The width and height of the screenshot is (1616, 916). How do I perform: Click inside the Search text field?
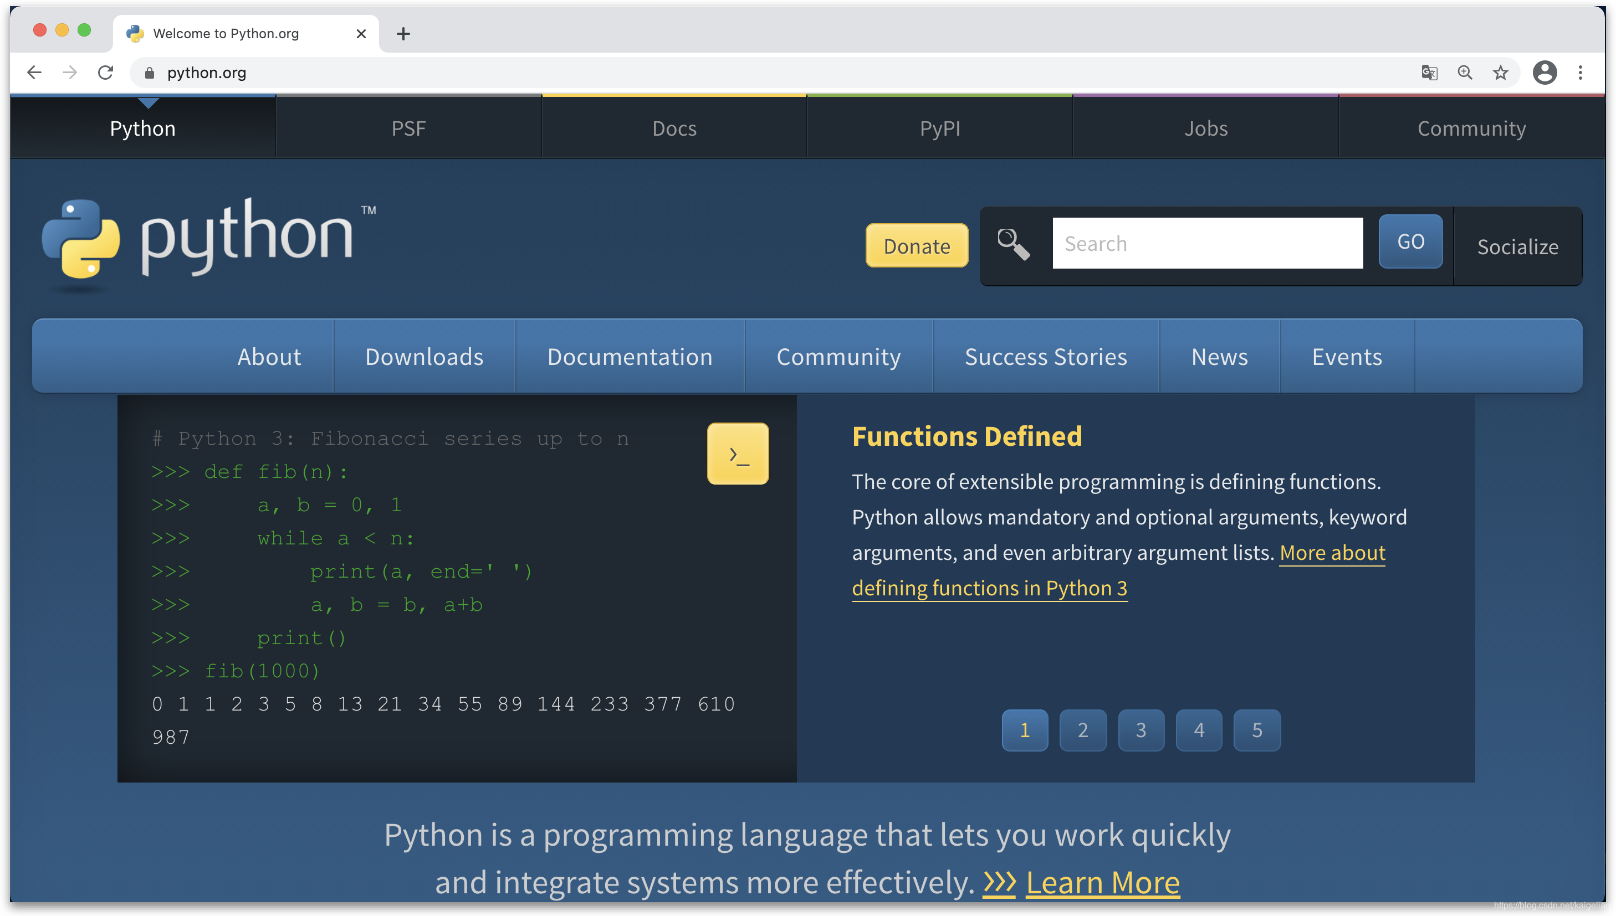(1208, 244)
